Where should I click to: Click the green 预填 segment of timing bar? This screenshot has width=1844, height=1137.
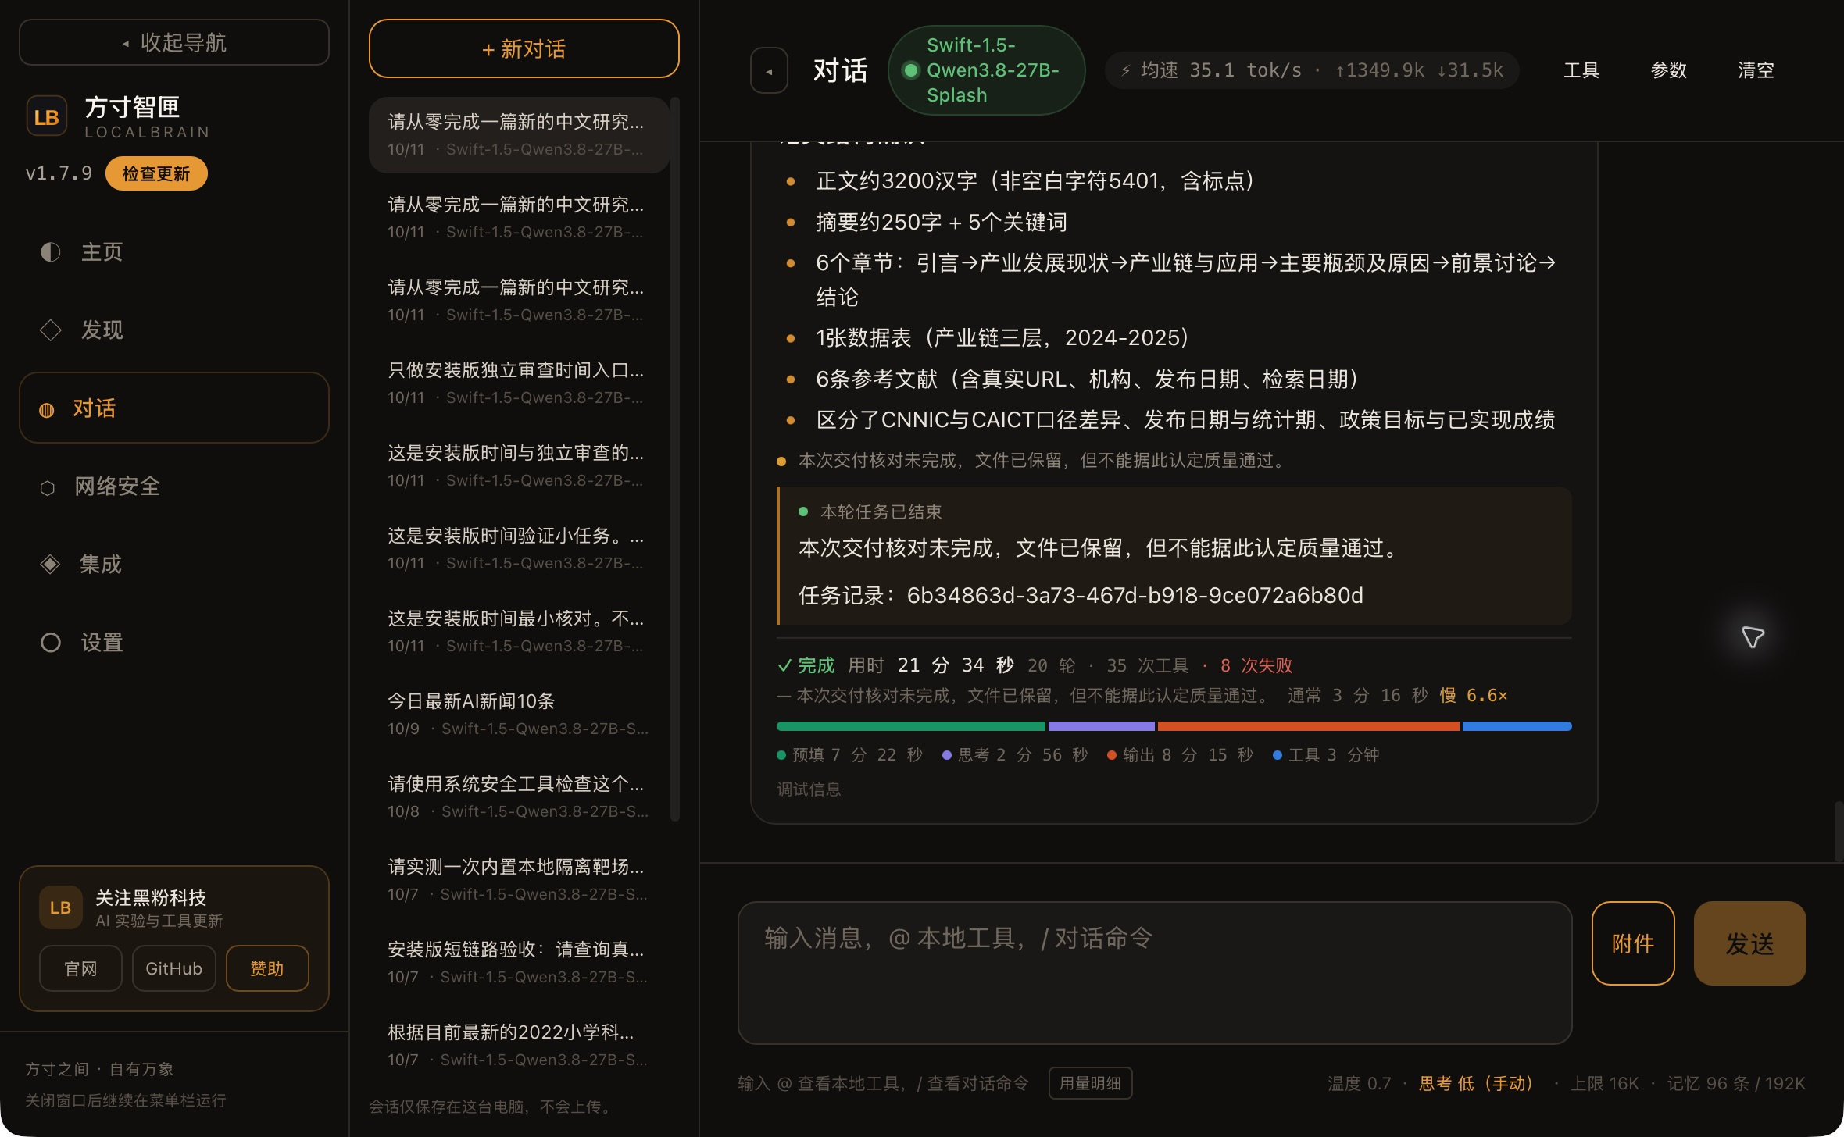910,726
